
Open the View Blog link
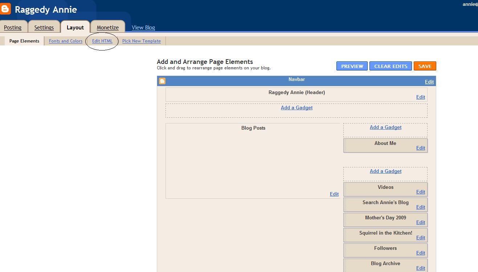[x=143, y=27]
